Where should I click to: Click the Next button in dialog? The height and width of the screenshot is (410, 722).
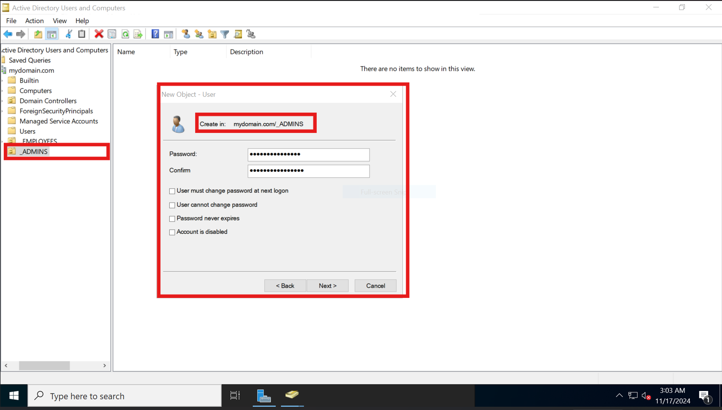click(x=327, y=286)
